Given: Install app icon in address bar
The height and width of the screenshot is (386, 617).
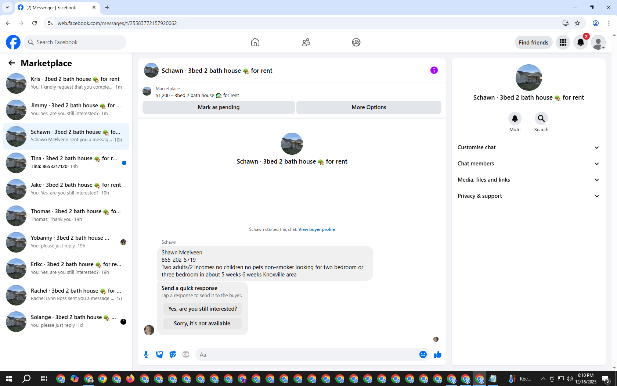Looking at the screenshot, I should point(566,23).
